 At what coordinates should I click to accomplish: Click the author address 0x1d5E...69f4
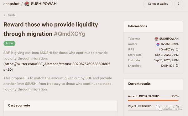tap(170, 44)
